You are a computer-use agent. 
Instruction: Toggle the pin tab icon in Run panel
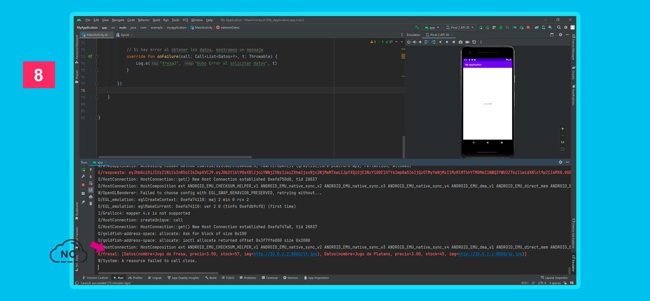[x=83, y=202]
